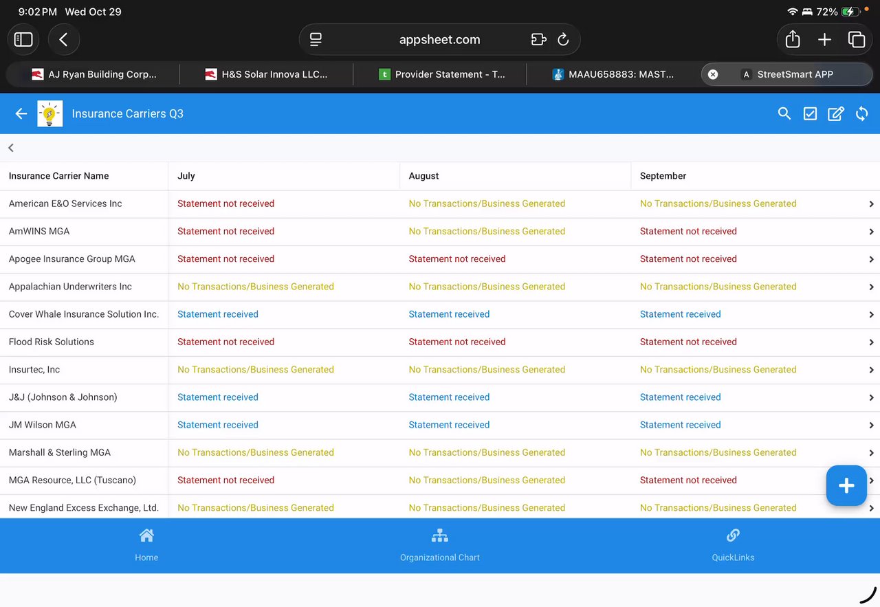Open the Marshall & Sterling MGA name
880x607 pixels.
point(59,452)
